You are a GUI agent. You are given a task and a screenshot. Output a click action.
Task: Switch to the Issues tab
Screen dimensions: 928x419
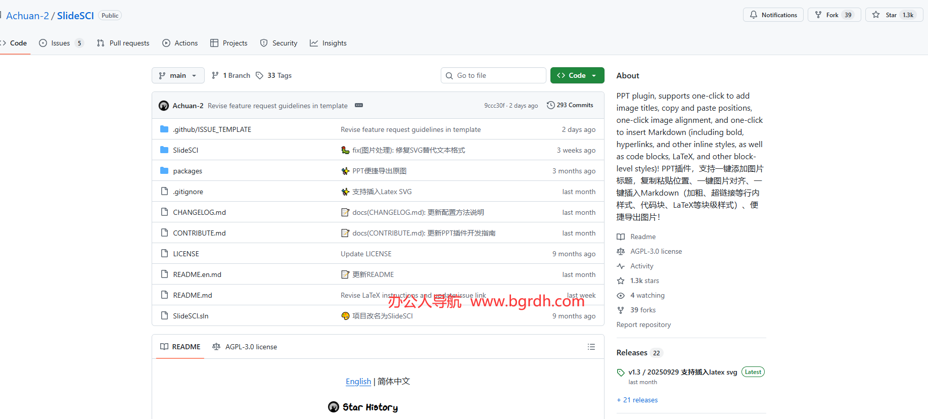61,43
